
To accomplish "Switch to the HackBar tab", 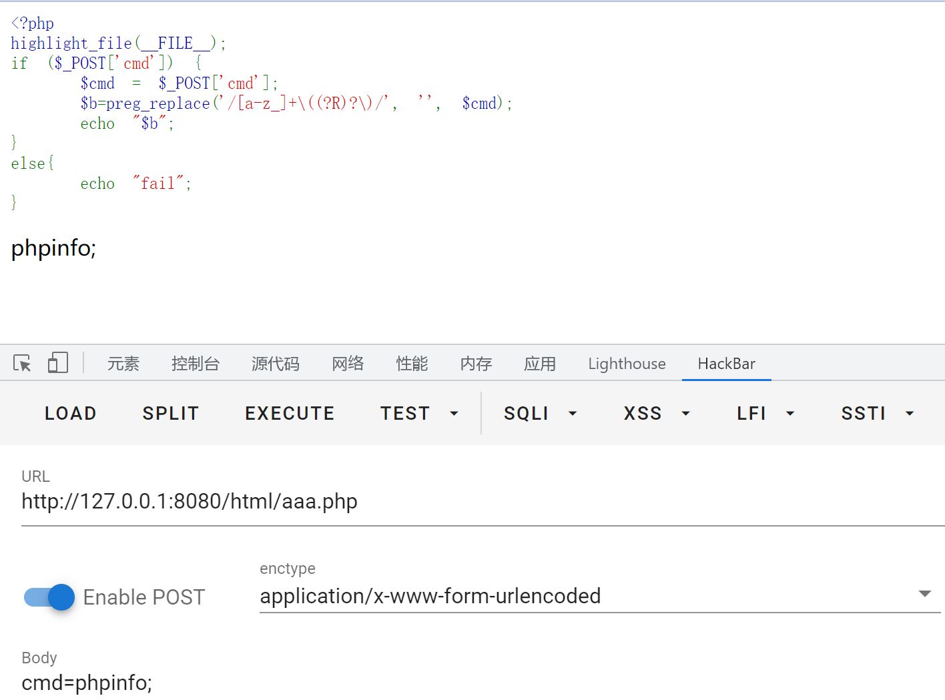I will point(726,364).
